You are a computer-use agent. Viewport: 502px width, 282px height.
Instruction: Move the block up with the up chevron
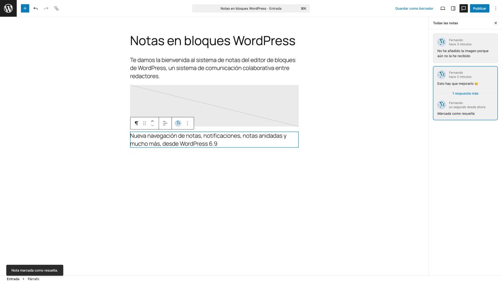tap(152, 121)
